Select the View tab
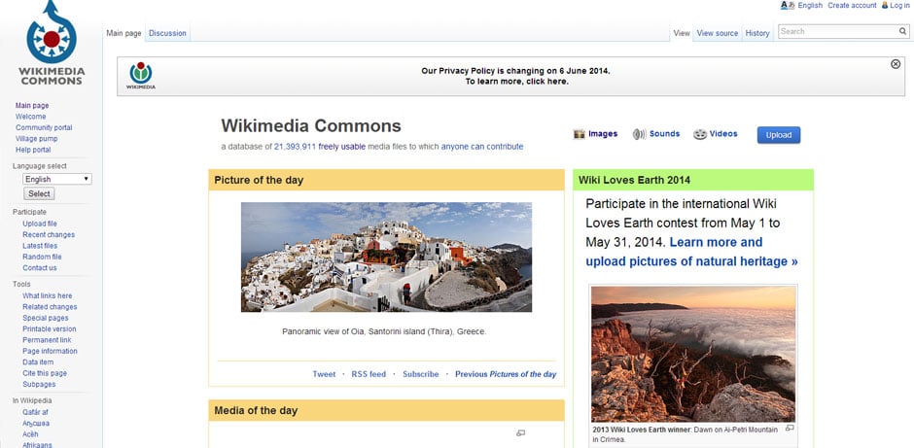 click(x=682, y=33)
